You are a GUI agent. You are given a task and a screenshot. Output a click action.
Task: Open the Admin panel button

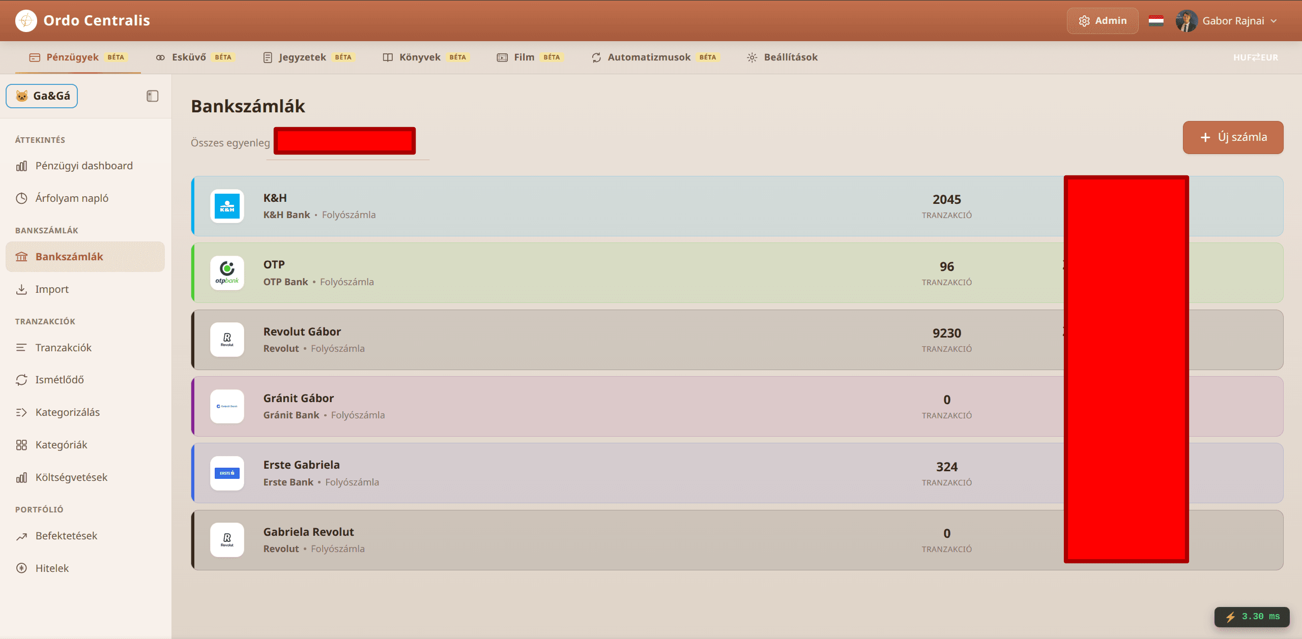(1103, 21)
